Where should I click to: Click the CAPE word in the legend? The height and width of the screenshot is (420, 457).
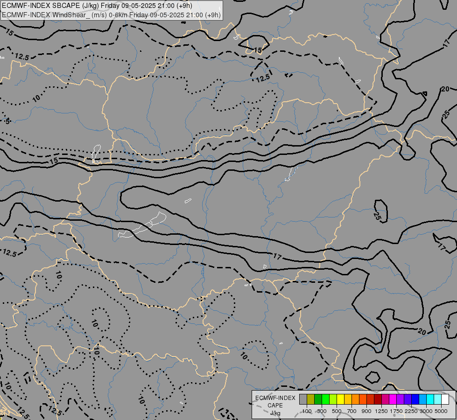coord(275,406)
